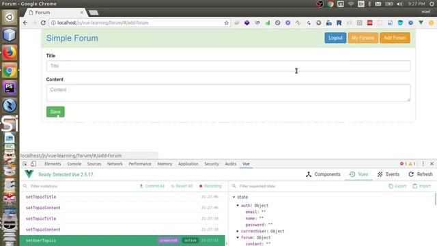
Task: Open the Performance tab
Action: [x=140, y=164]
